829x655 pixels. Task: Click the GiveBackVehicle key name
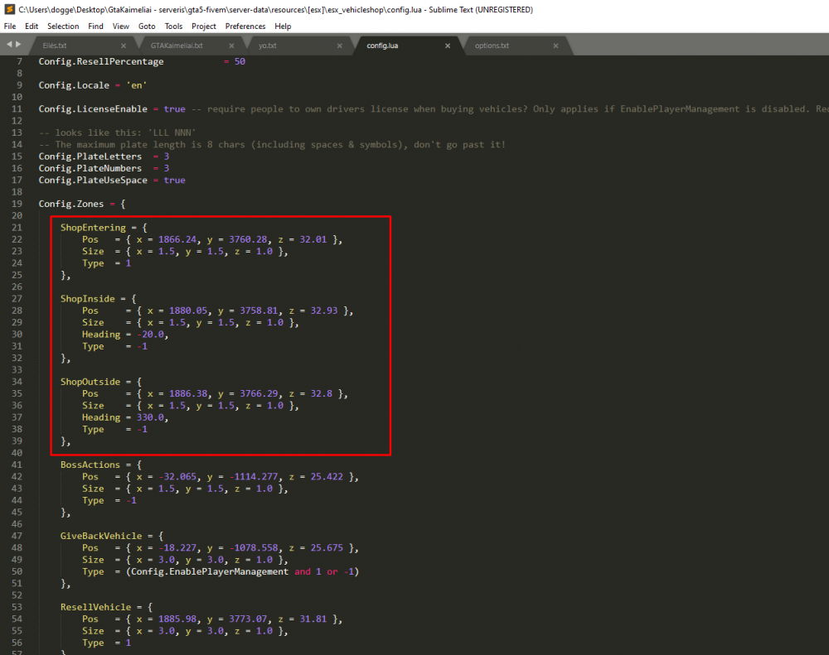(x=101, y=536)
